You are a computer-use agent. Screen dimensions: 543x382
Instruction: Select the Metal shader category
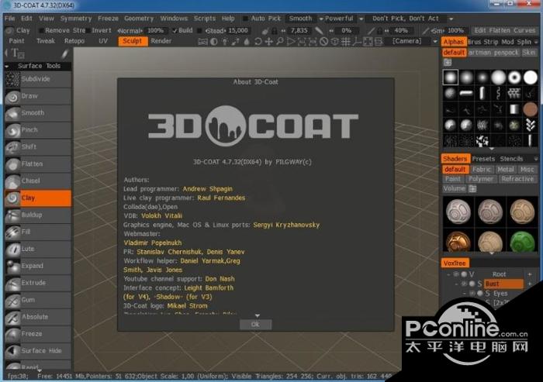click(x=505, y=170)
